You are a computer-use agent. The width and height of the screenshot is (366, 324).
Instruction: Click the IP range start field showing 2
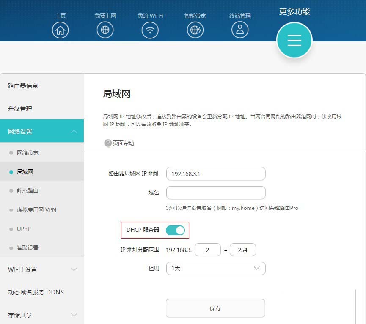pyautogui.click(x=207, y=250)
